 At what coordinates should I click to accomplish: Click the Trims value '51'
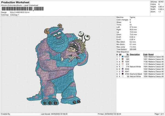coord(131,25)
